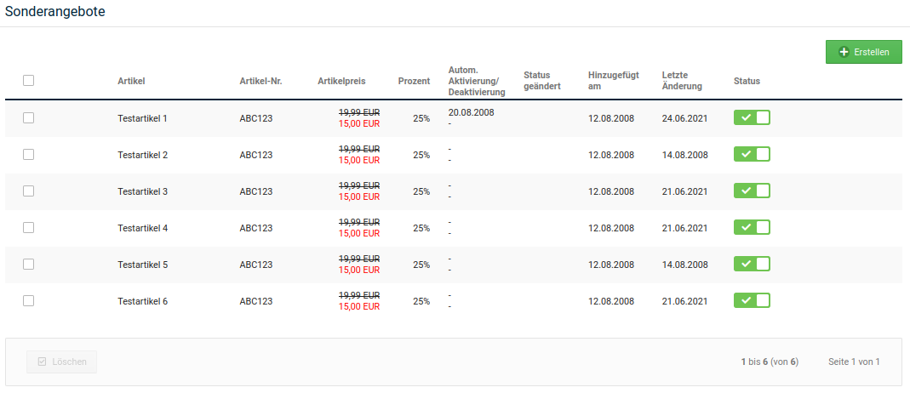Sort by the Artikel column header
The image size is (910, 393).
[131, 82]
